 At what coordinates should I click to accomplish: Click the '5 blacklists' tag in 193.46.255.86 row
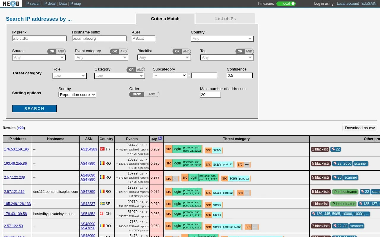pos(321,164)
